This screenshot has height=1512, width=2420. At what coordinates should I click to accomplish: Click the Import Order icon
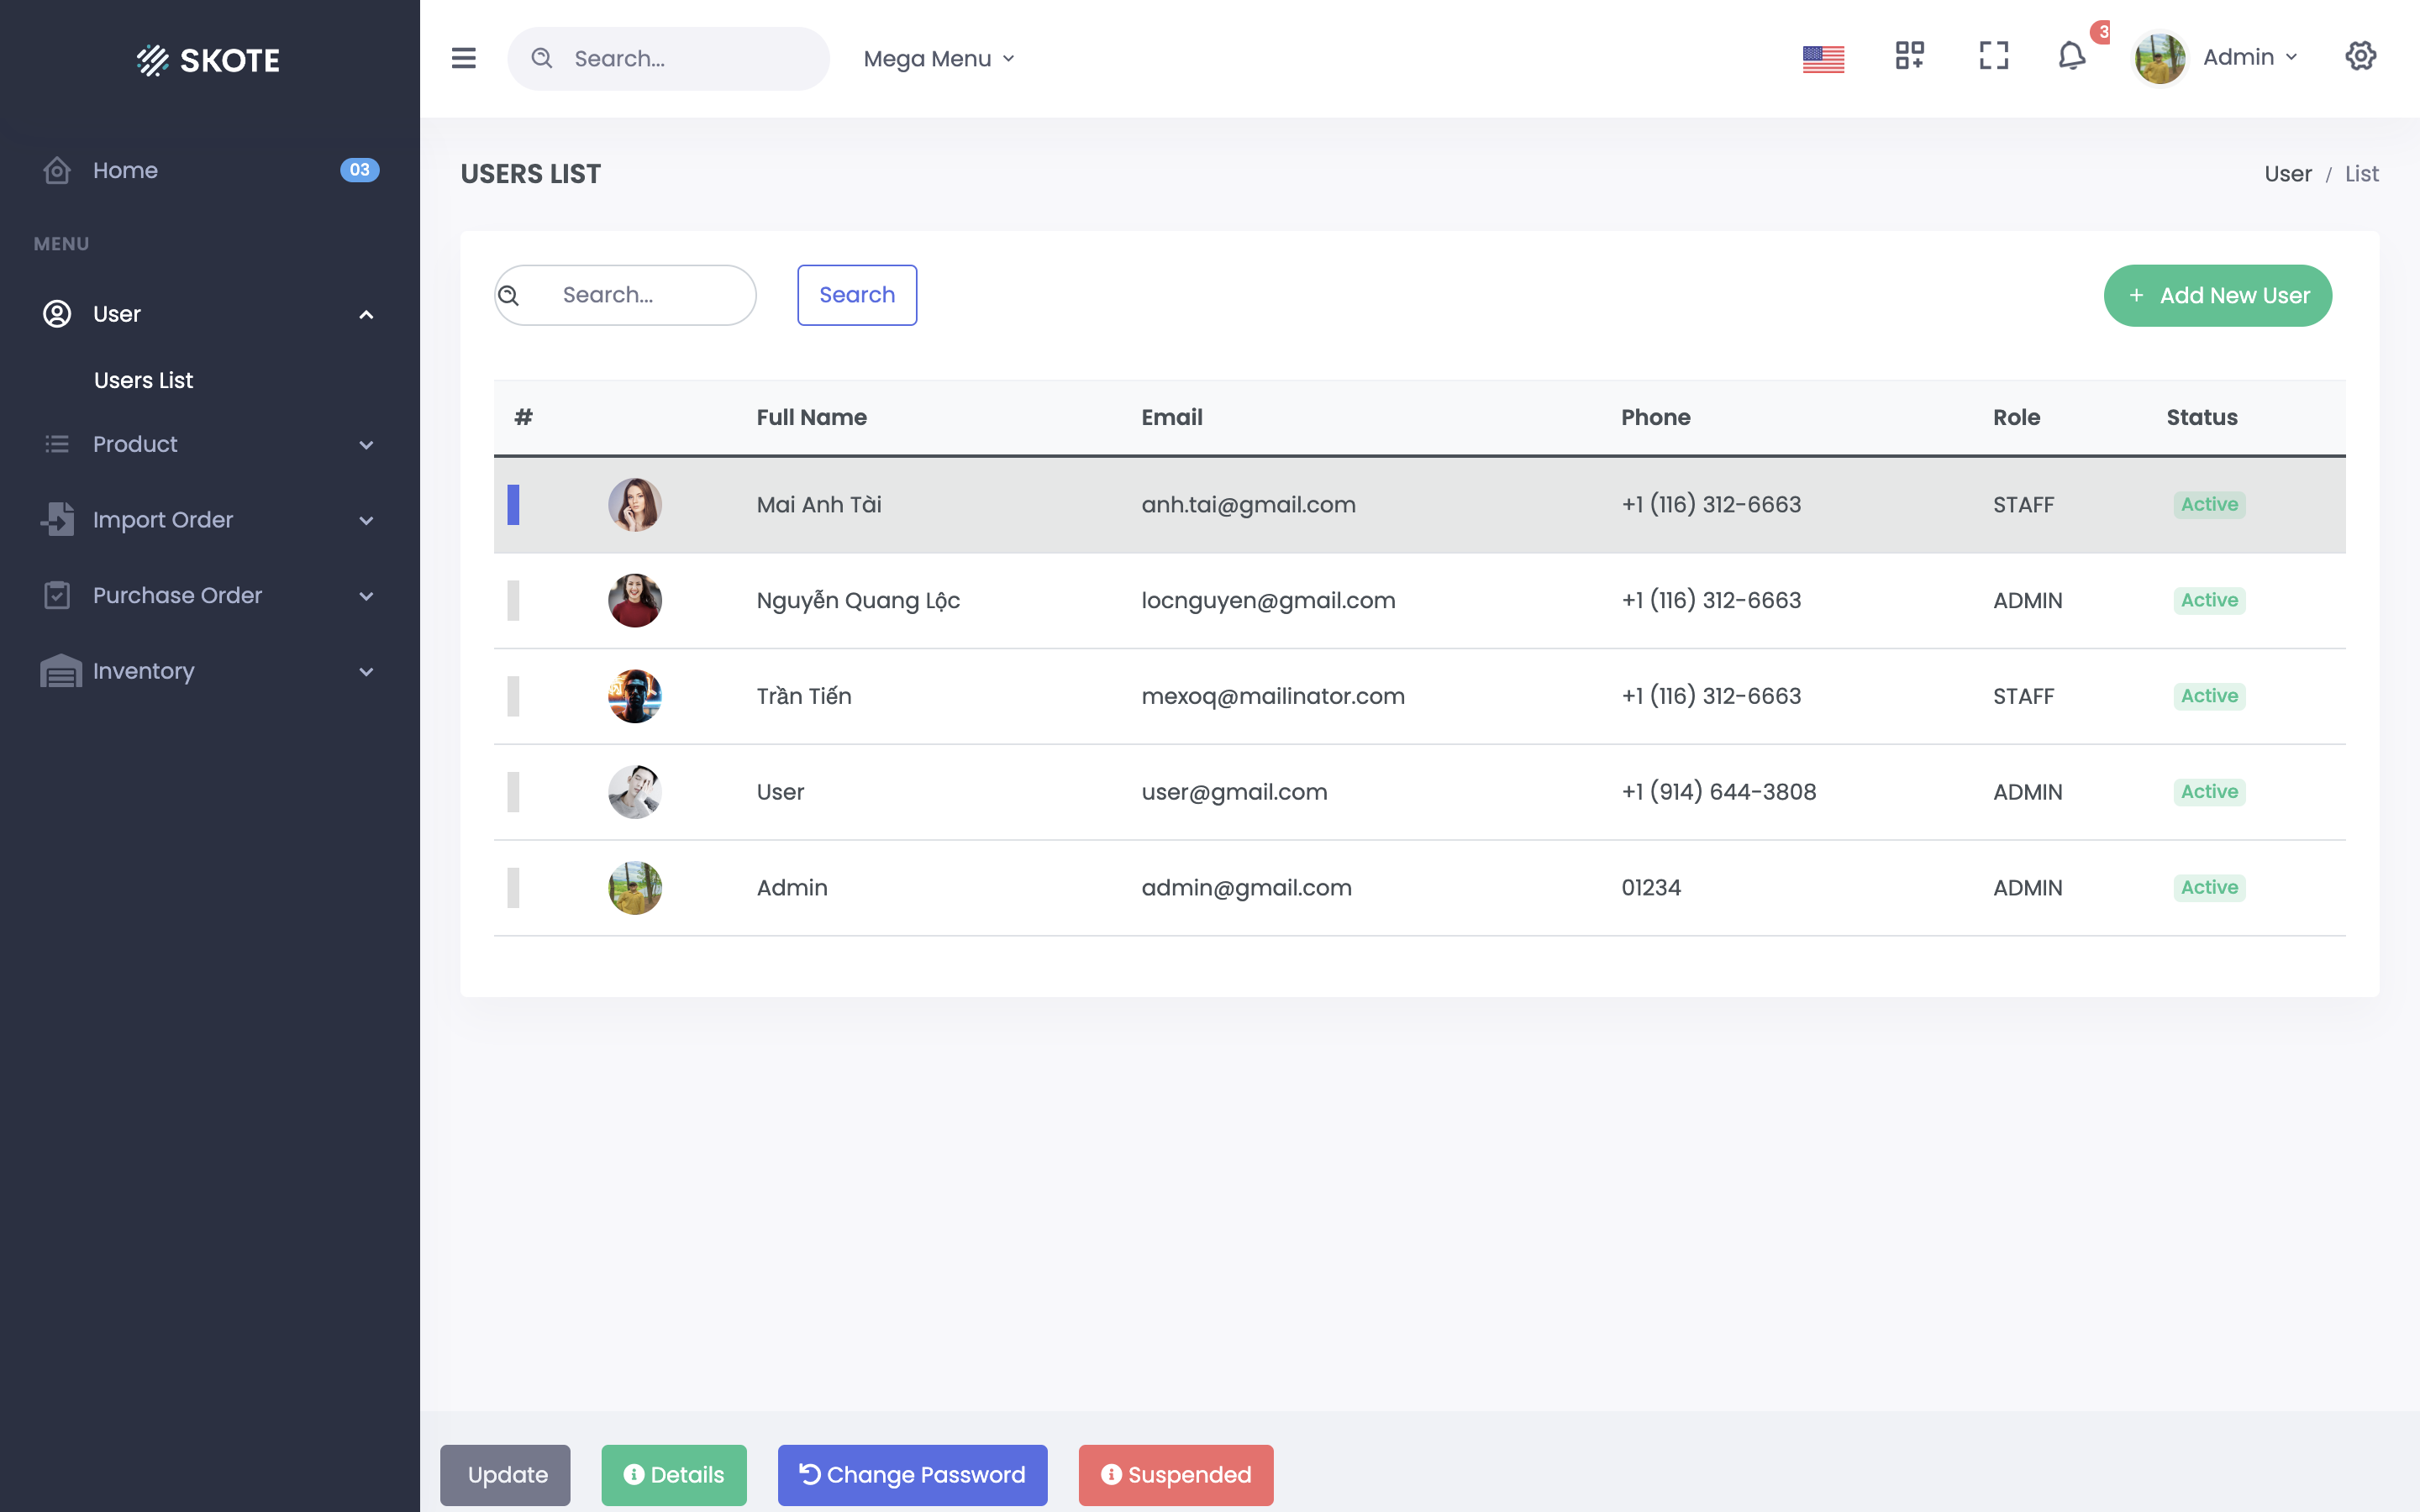coord(57,519)
